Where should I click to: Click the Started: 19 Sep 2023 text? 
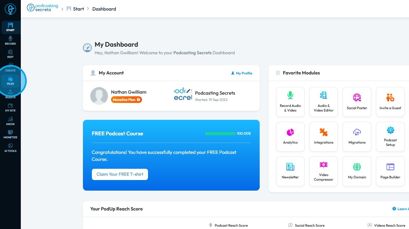coord(211,100)
